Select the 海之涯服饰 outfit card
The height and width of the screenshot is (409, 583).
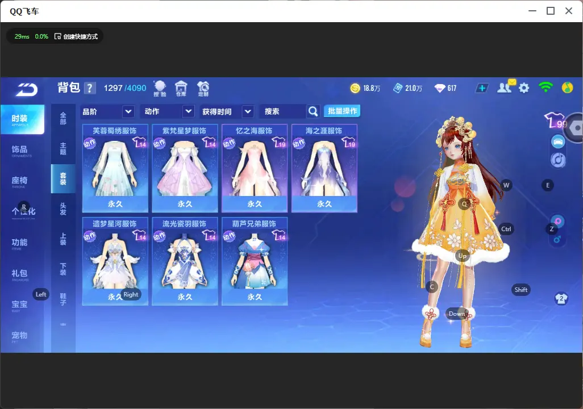[324, 169]
